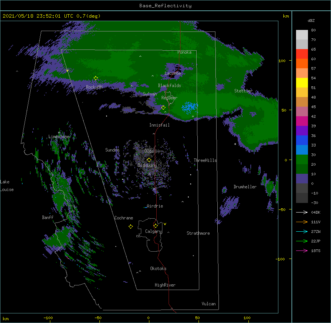Click the green 22JP arrow in legend
The width and height of the screenshot is (331, 323).
pos(302,241)
